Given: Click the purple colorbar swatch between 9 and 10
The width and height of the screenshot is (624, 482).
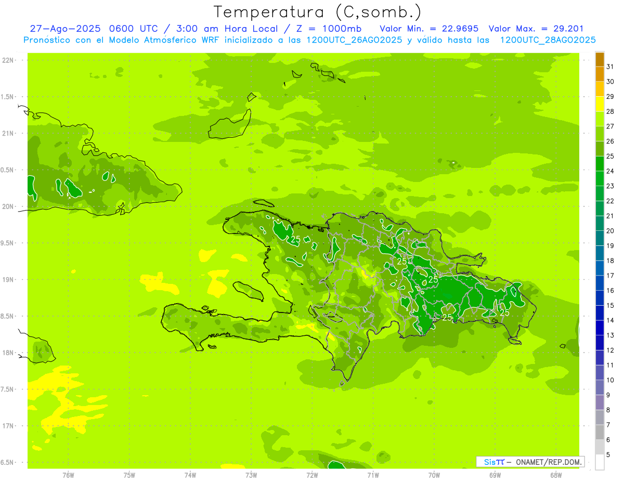Looking at the screenshot, I should (600, 387).
